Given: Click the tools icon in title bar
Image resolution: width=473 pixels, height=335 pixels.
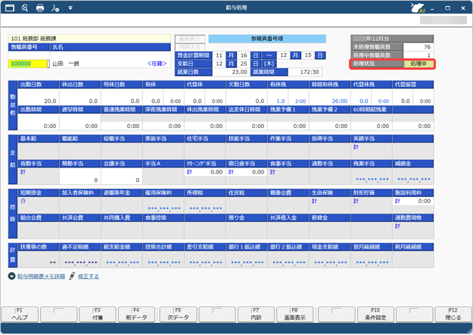Looking at the screenshot, I should click(x=56, y=9).
